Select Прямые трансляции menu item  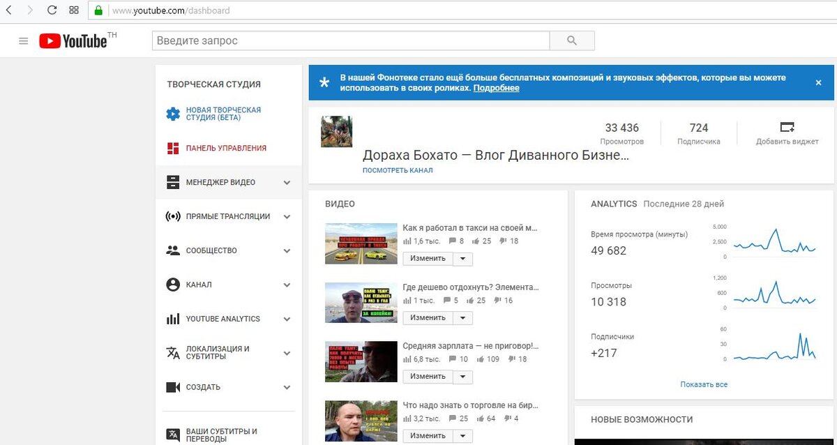point(227,216)
